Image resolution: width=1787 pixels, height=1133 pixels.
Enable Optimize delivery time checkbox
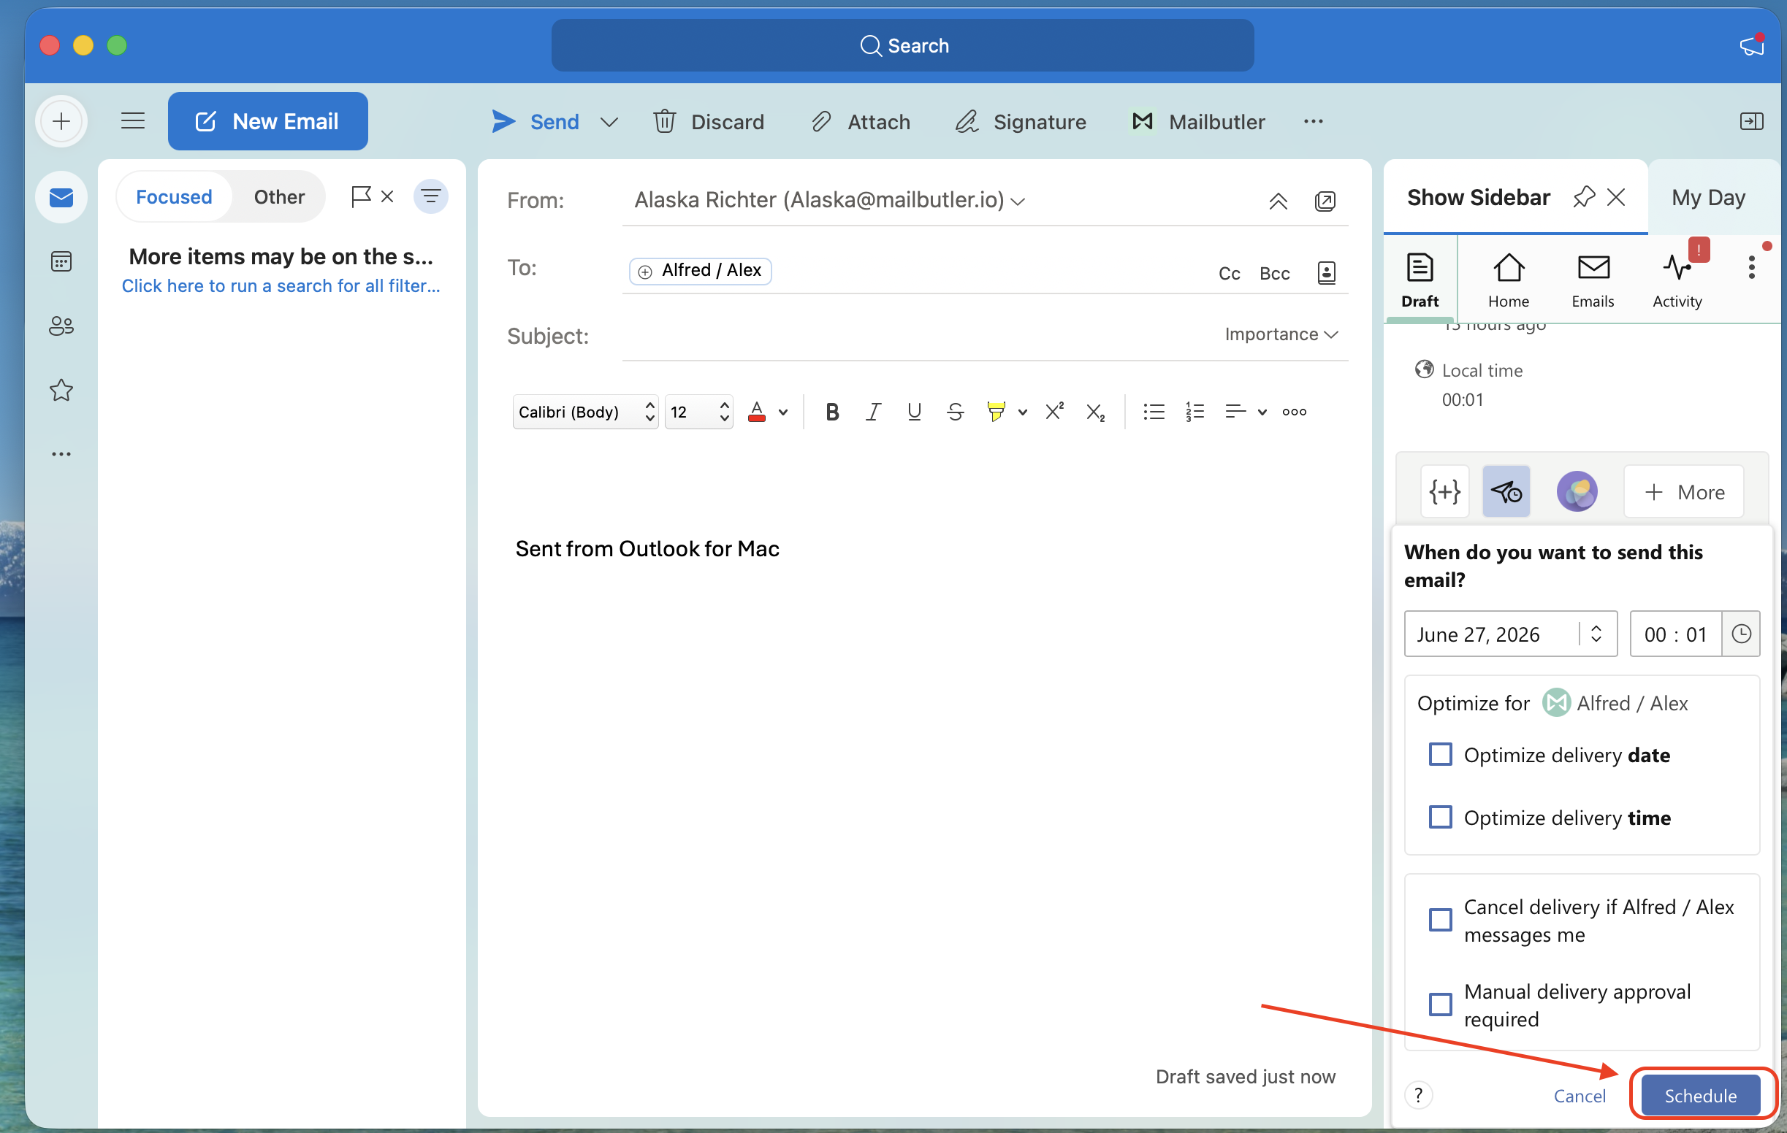point(1441,817)
